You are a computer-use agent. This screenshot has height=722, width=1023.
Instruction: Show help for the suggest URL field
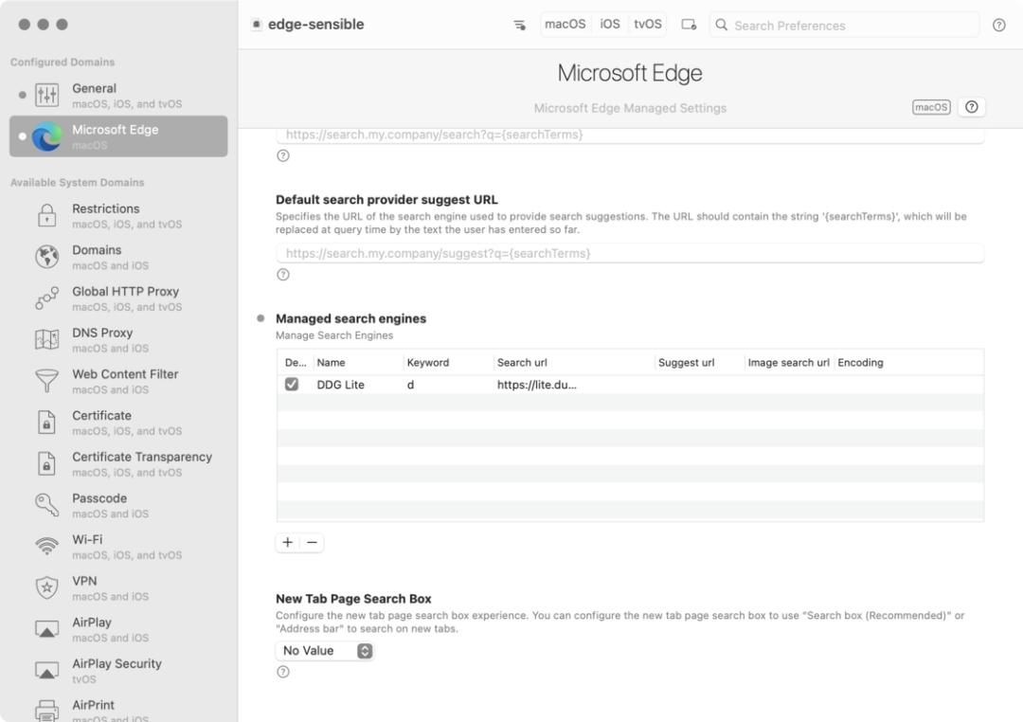click(283, 275)
